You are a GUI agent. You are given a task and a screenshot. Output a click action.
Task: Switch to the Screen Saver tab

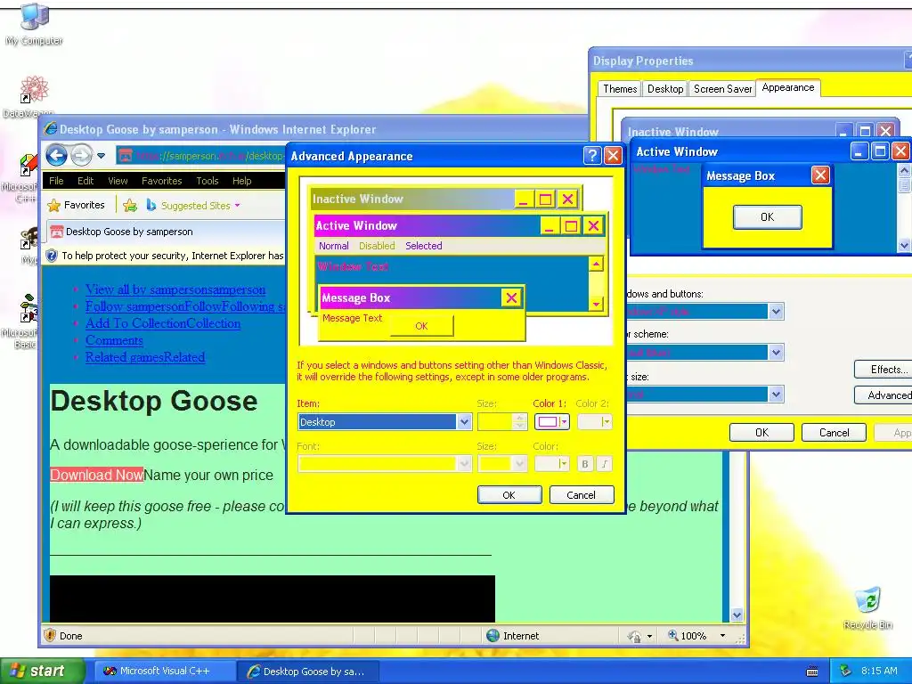(x=723, y=89)
